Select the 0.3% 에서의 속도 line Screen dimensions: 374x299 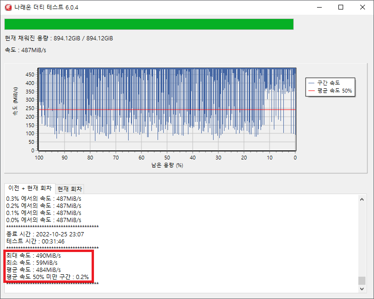44,198
